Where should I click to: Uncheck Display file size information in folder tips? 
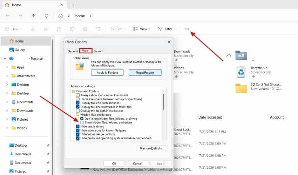pyautogui.click(x=78, y=107)
